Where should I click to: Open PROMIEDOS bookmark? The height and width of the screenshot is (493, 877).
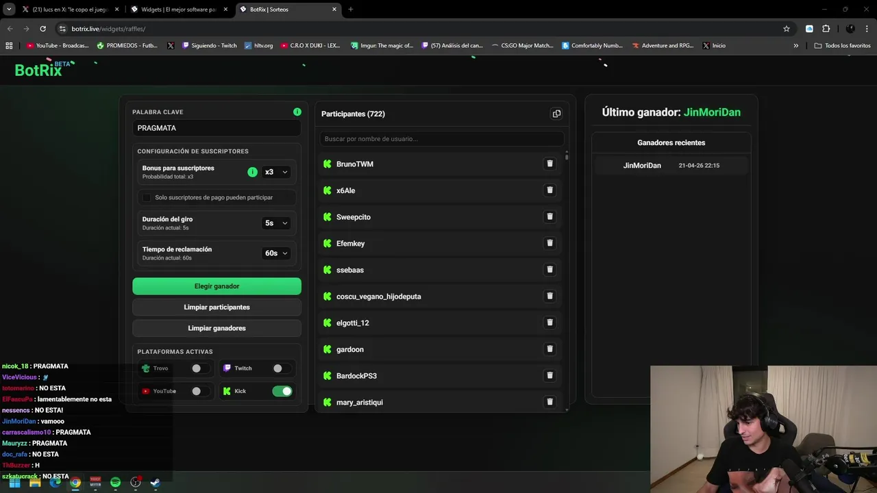coord(127,46)
